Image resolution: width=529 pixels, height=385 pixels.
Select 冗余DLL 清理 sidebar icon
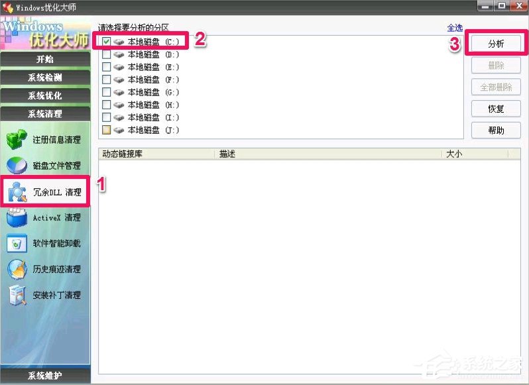[x=17, y=192]
